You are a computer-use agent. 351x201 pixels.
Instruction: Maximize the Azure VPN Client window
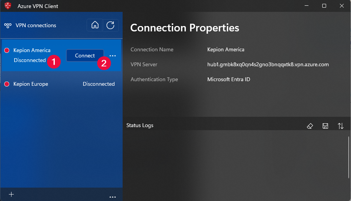pyautogui.click(x=324, y=6)
